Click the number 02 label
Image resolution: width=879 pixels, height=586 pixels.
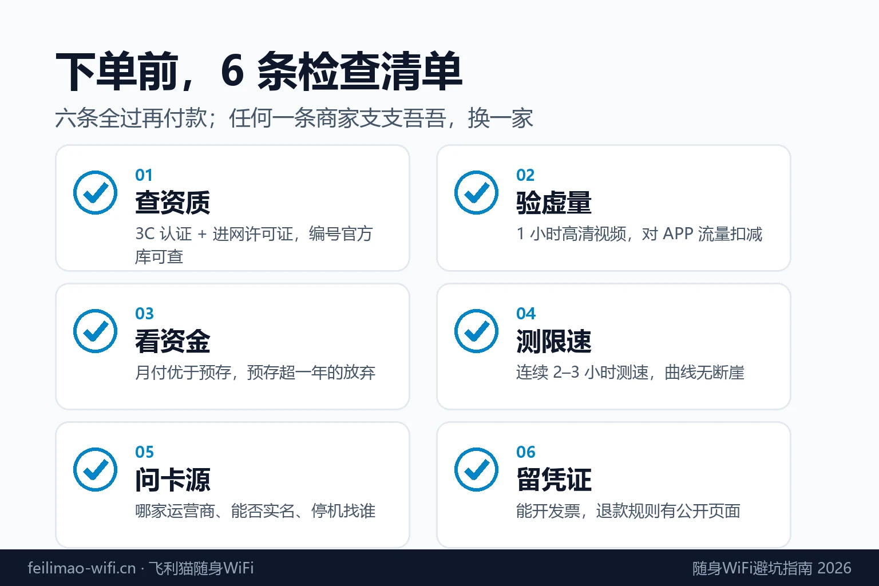(525, 175)
